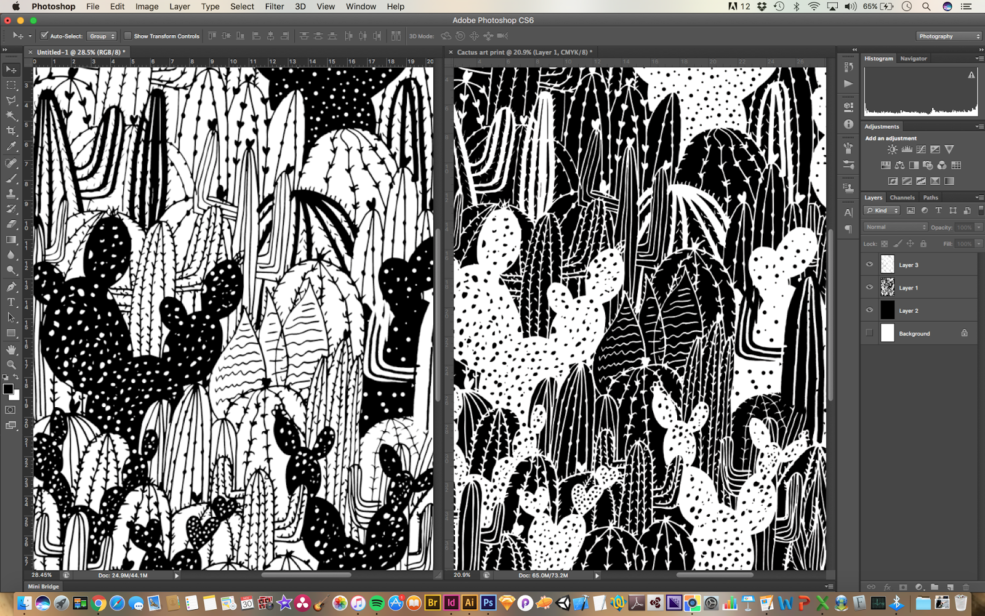Select the Dodge tool
985x616 pixels.
coord(11,271)
